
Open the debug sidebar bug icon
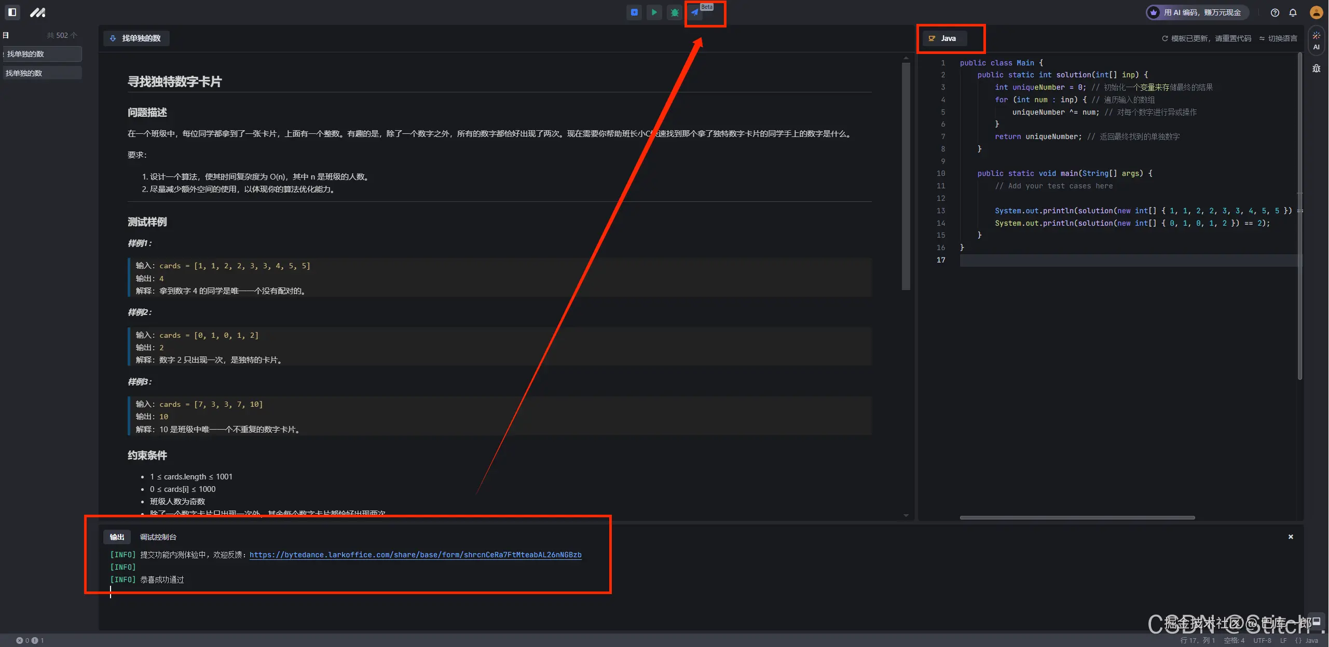(1316, 68)
